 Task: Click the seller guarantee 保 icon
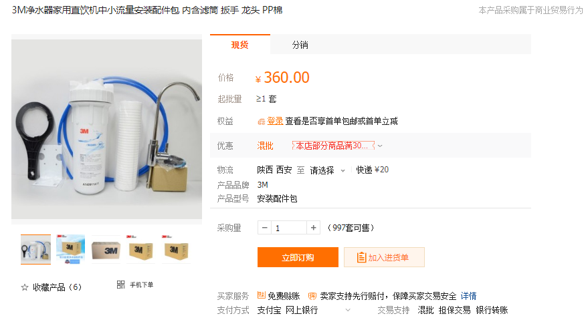pyautogui.click(x=312, y=297)
